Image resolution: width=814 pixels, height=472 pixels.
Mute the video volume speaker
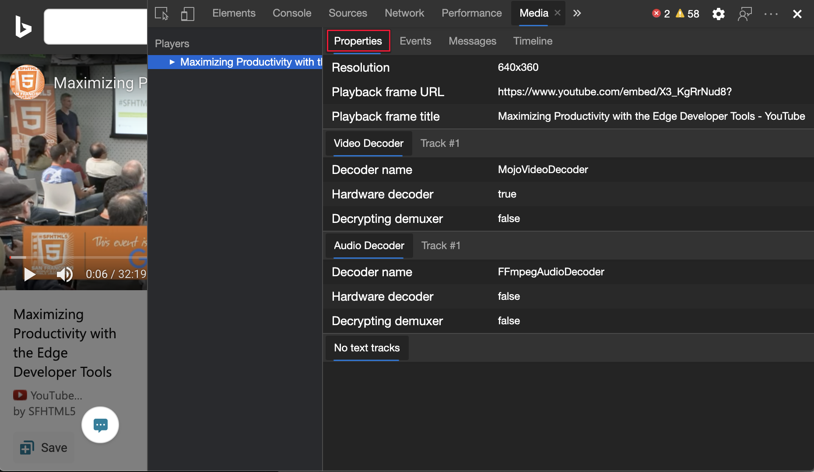coord(64,274)
